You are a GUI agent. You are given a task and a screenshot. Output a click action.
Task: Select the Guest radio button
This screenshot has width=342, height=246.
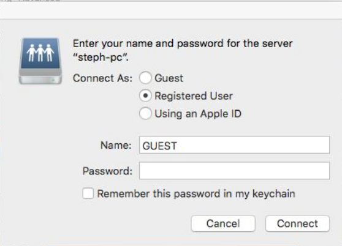pyautogui.click(x=145, y=78)
